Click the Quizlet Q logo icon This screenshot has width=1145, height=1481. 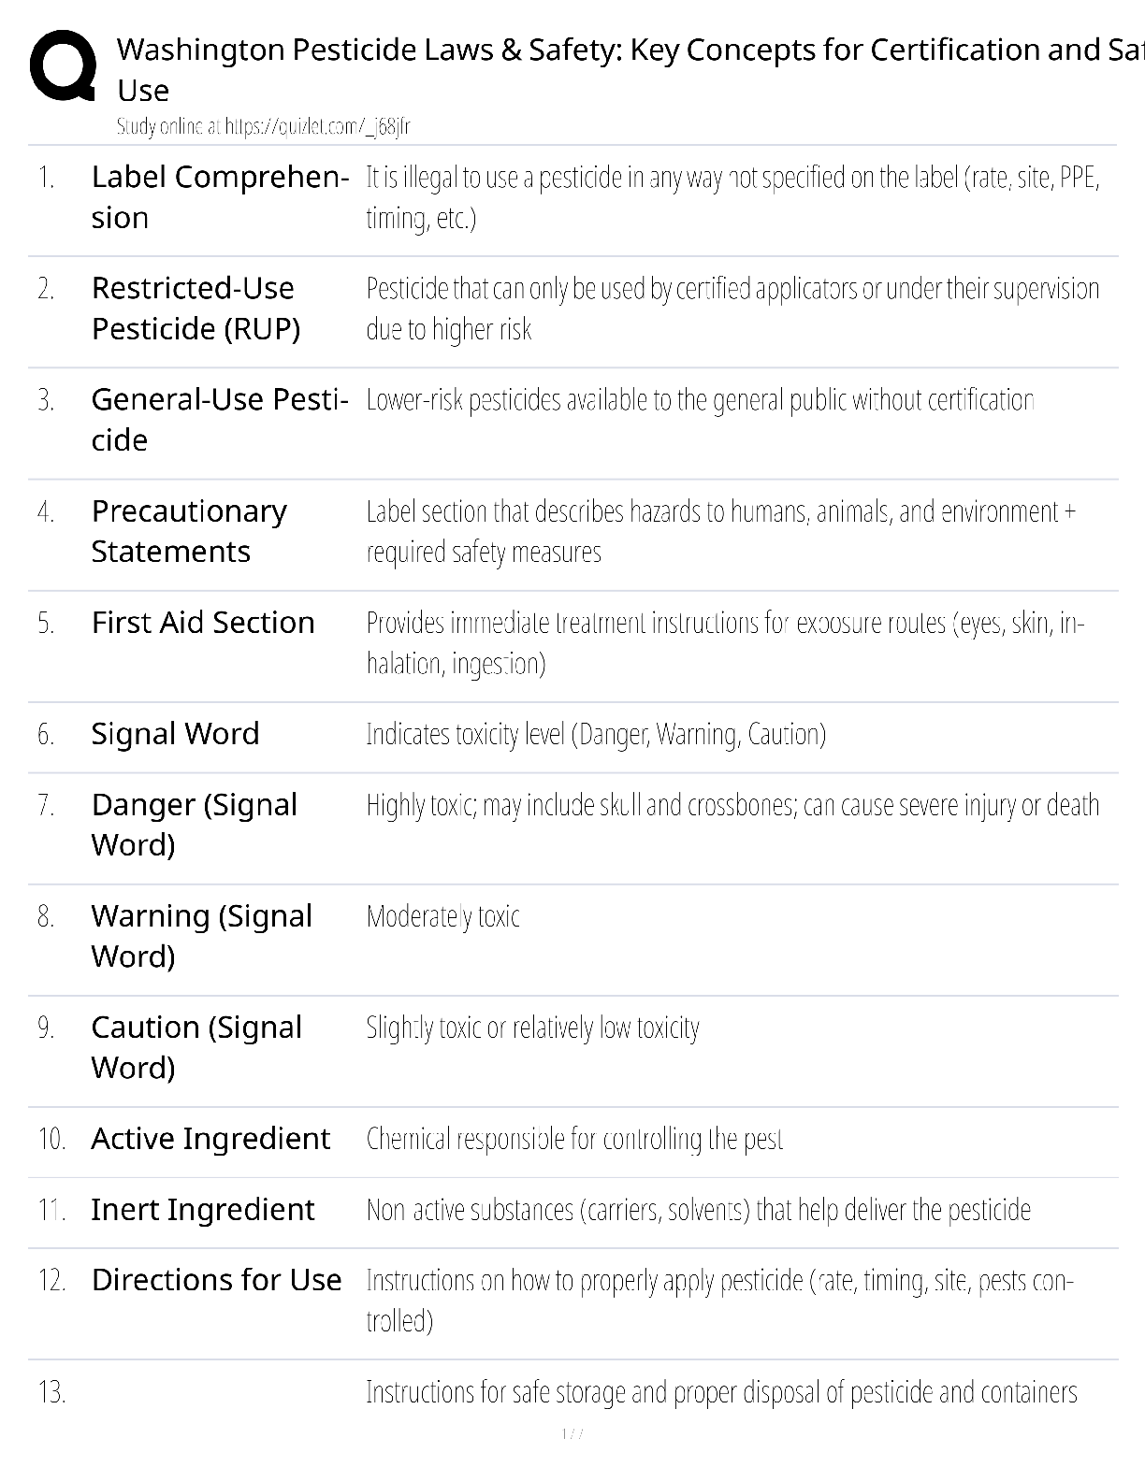click(62, 65)
